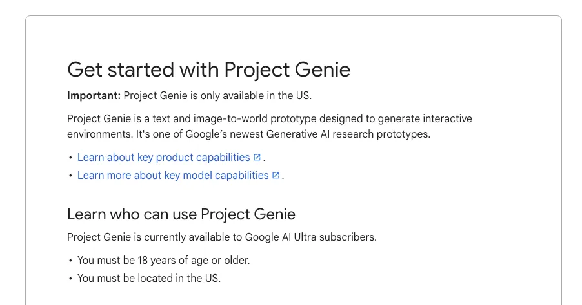Click the bullet before the product capabilities link

coord(70,158)
